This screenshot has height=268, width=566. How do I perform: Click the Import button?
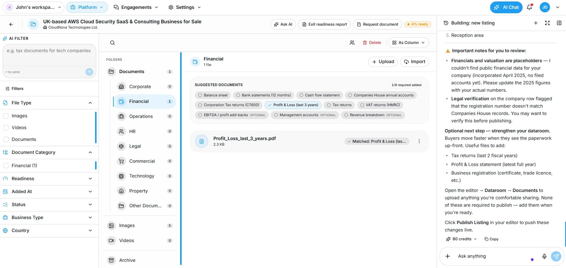click(415, 62)
